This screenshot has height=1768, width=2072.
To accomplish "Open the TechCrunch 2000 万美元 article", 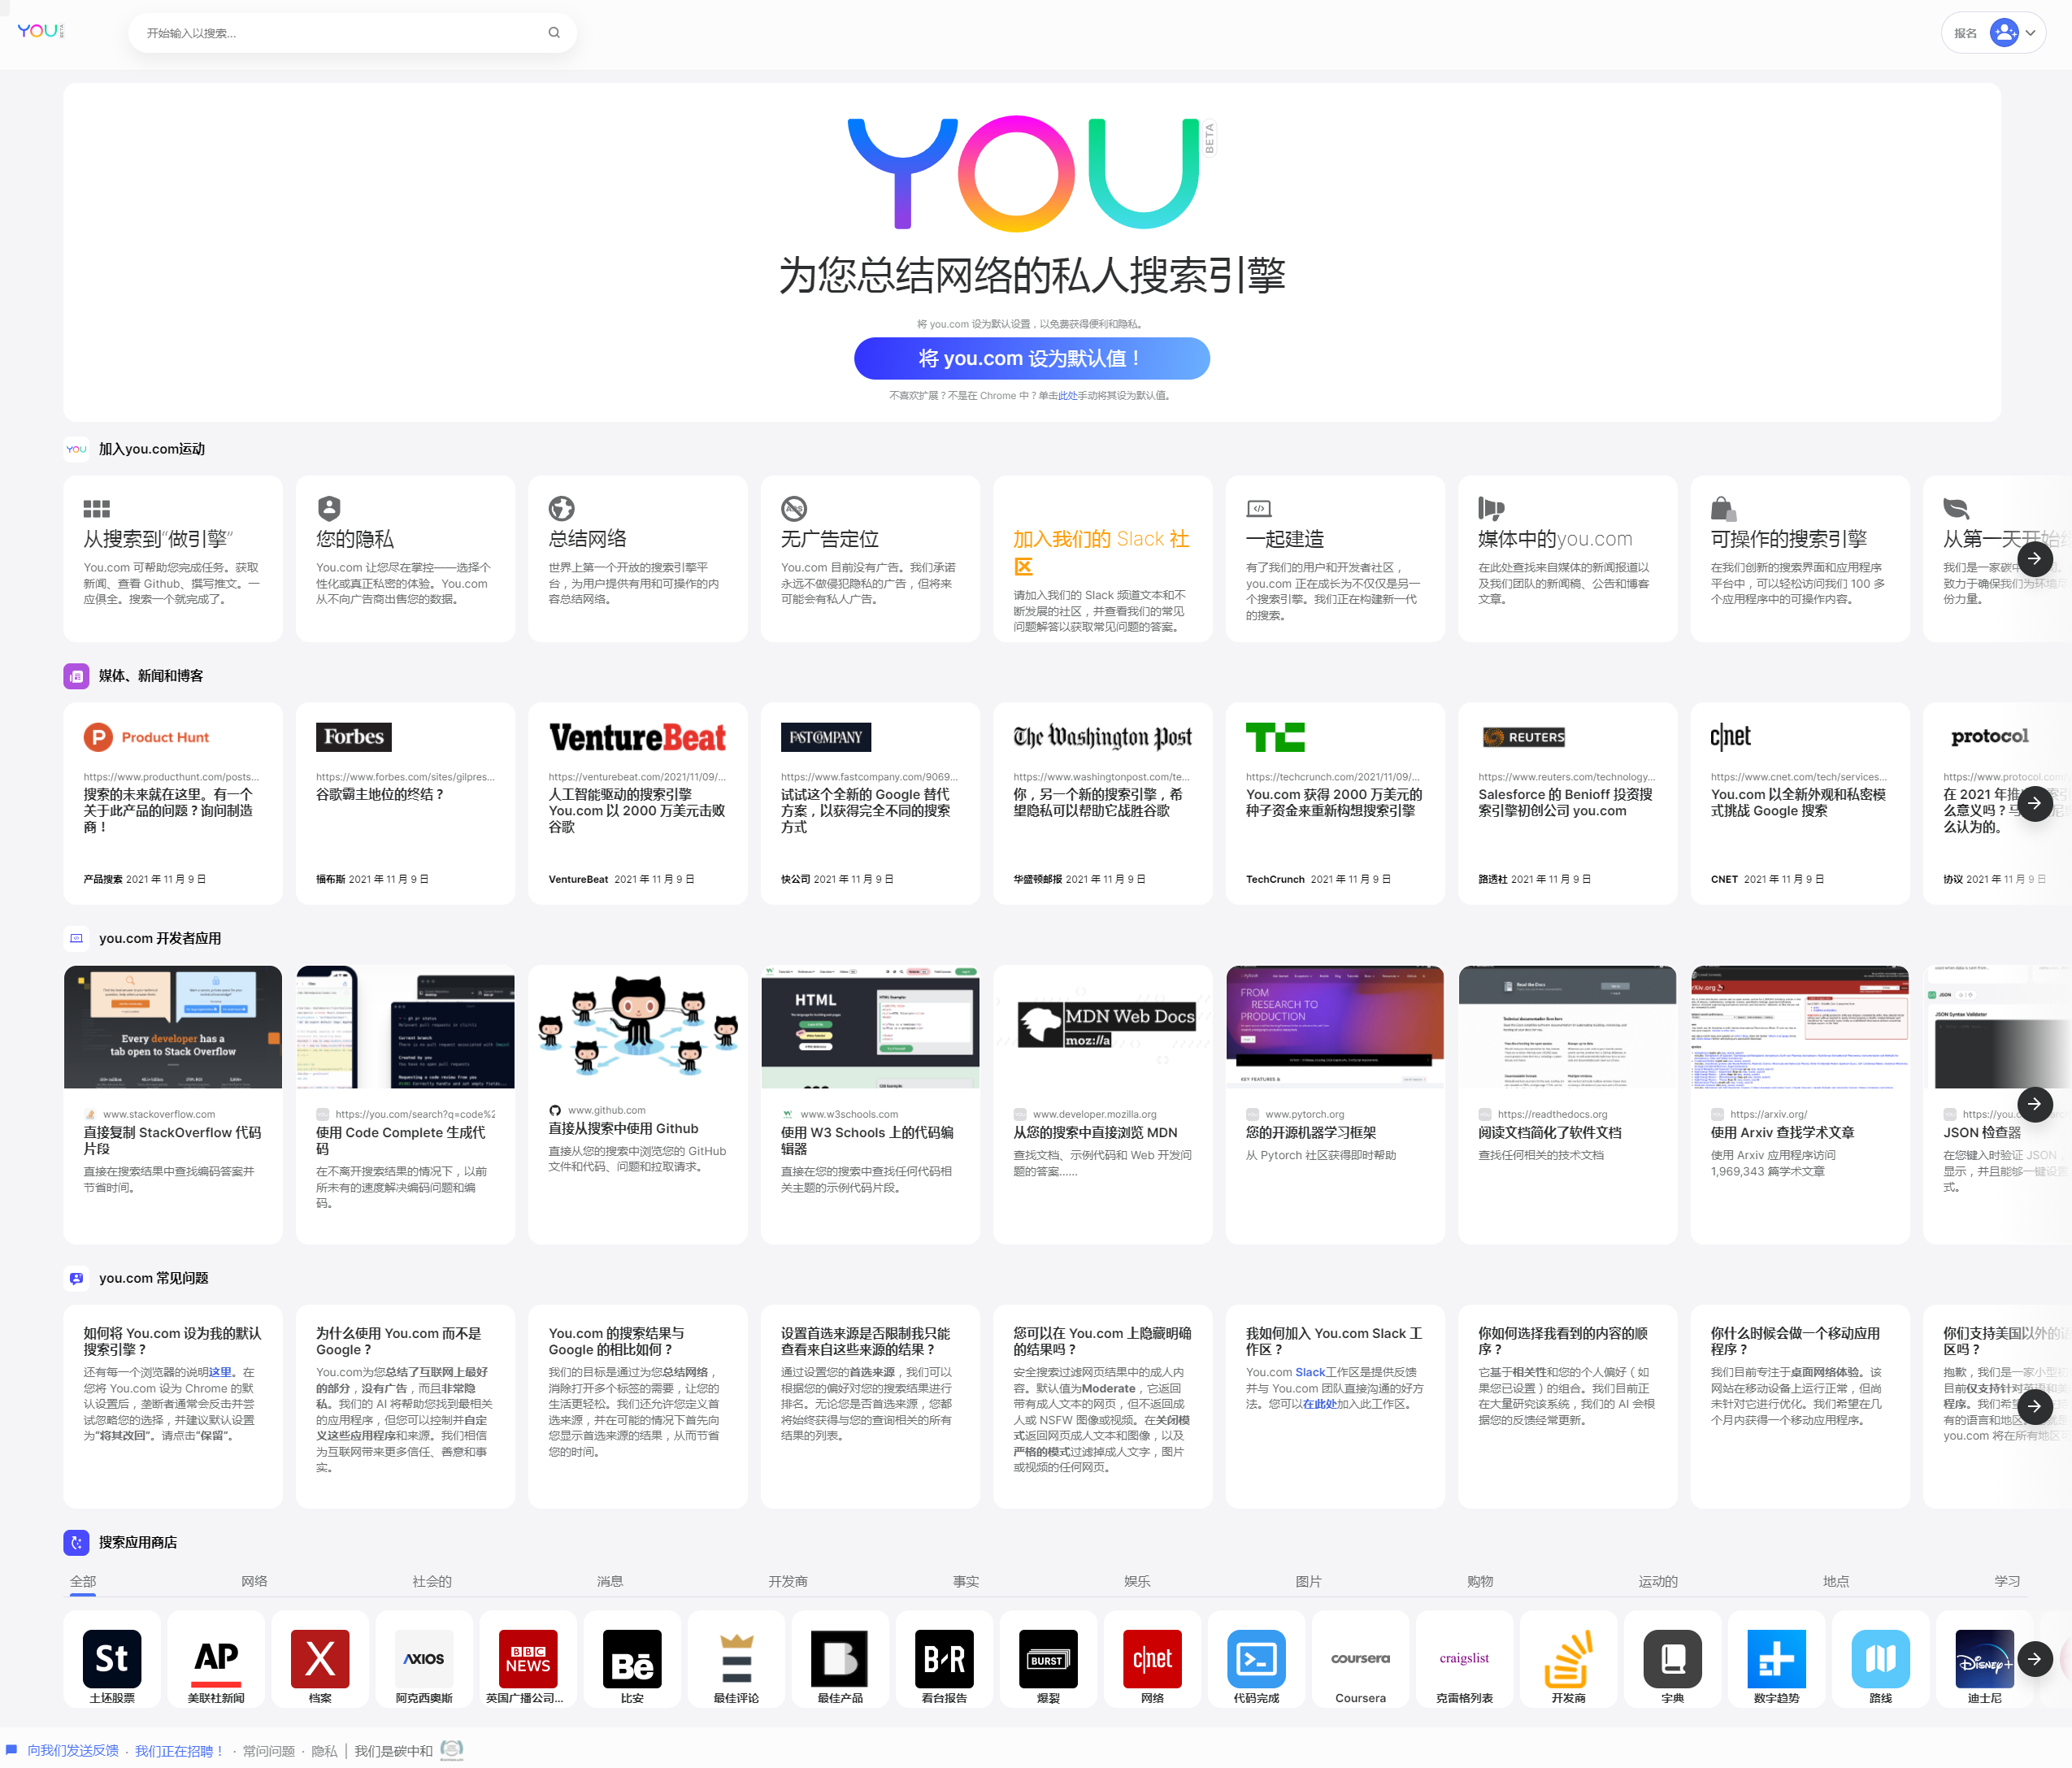I will point(1335,803).
